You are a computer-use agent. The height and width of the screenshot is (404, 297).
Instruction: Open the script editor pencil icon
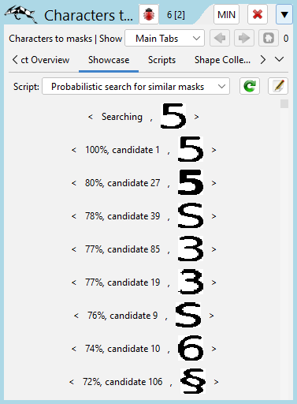[x=278, y=86]
